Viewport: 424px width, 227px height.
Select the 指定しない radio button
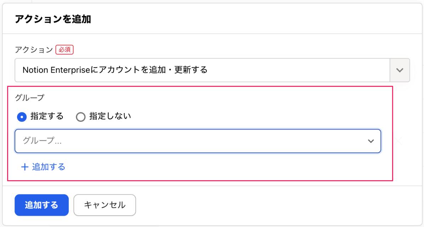tap(81, 117)
